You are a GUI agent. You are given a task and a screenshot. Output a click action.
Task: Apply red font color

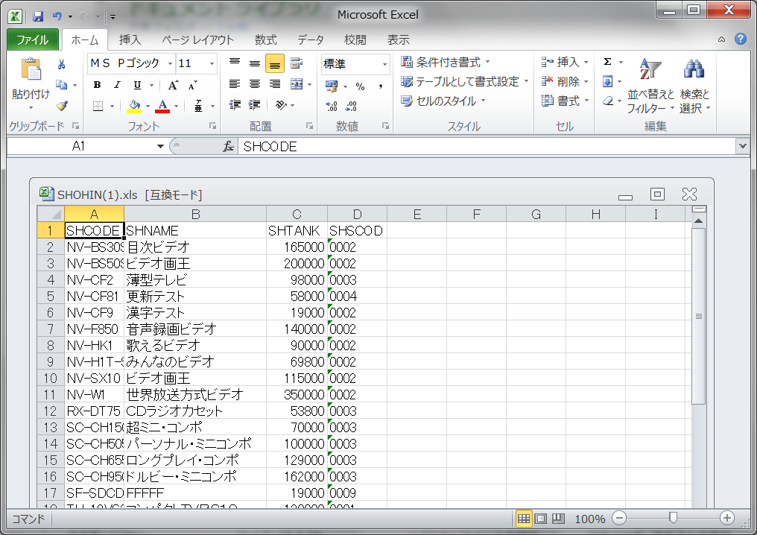pyautogui.click(x=162, y=106)
